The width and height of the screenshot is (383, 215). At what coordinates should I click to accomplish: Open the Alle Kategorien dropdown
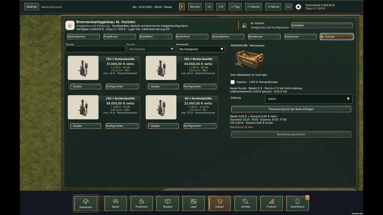click(200, 49)
